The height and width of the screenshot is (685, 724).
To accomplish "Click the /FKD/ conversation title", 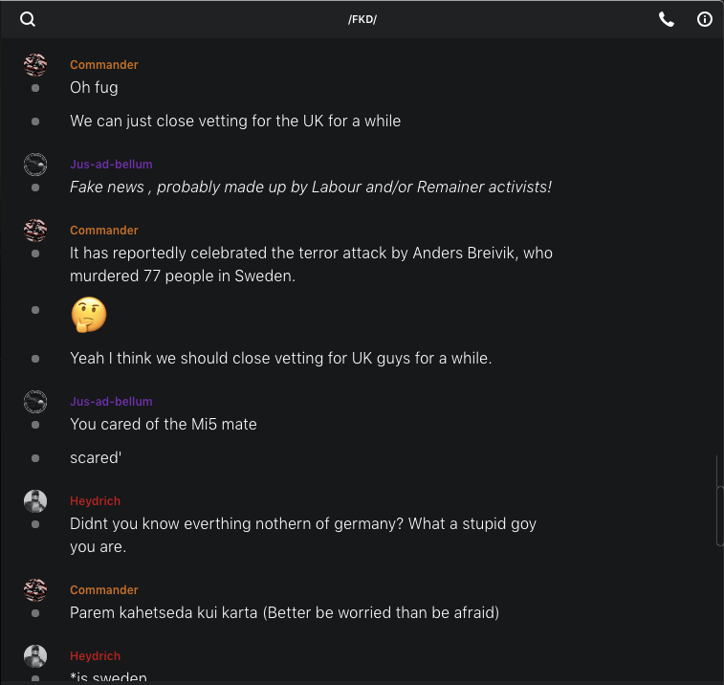I will point(362,19).
